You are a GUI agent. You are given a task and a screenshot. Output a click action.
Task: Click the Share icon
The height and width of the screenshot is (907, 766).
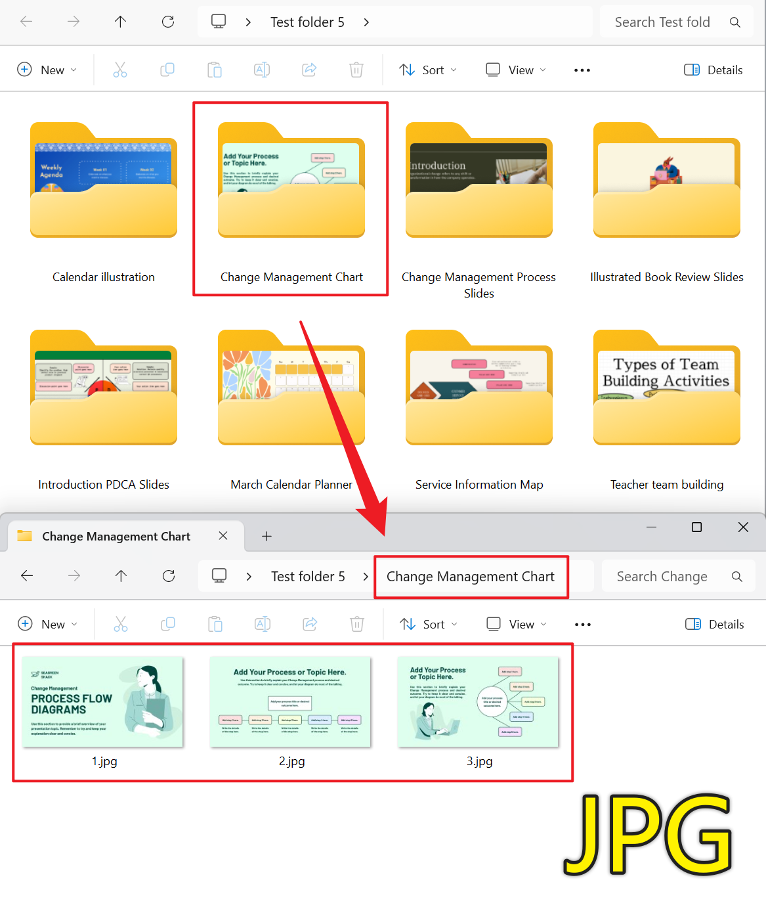tap(309, 70)
